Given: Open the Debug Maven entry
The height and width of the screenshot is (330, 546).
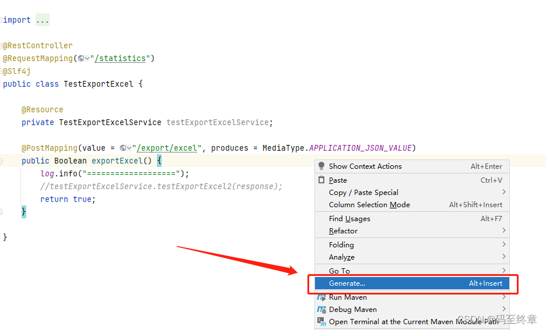Looking at the screenshot, I should click(x=412, y=309).
